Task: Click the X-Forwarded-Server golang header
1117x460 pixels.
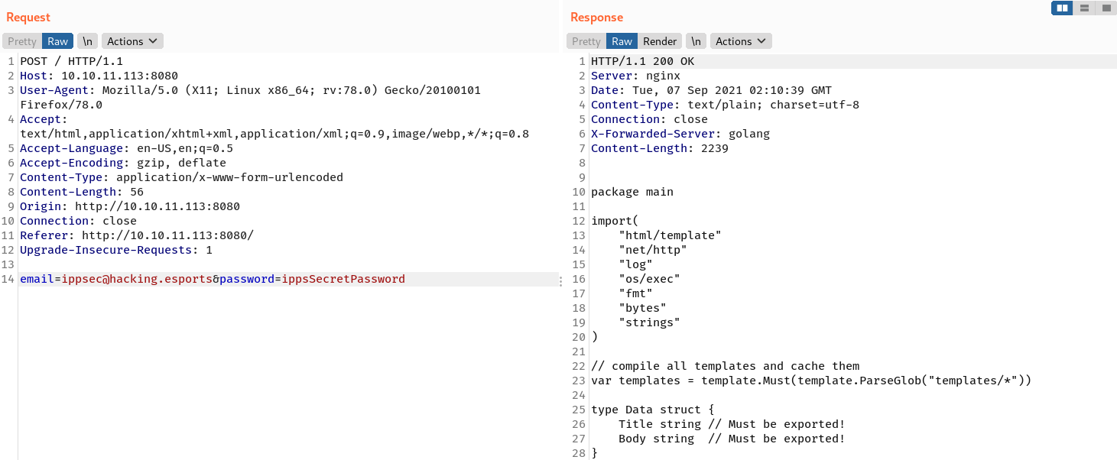Action: [x=680, y=134]
